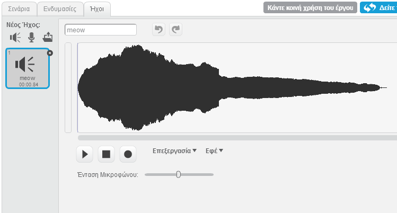397x213 pixels.
Task: Click the undo arrow button
Action: click(x=158, y=30)
